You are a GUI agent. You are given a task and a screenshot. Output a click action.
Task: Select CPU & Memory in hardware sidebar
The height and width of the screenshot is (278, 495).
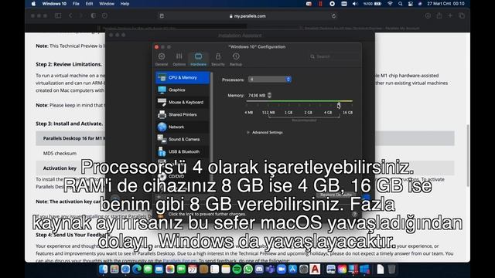pyautogui.click(x=183, y=77)
